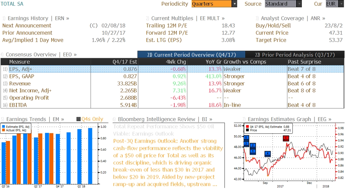Click Revenue estimate value 33.825B

click(x=127, y=84)
